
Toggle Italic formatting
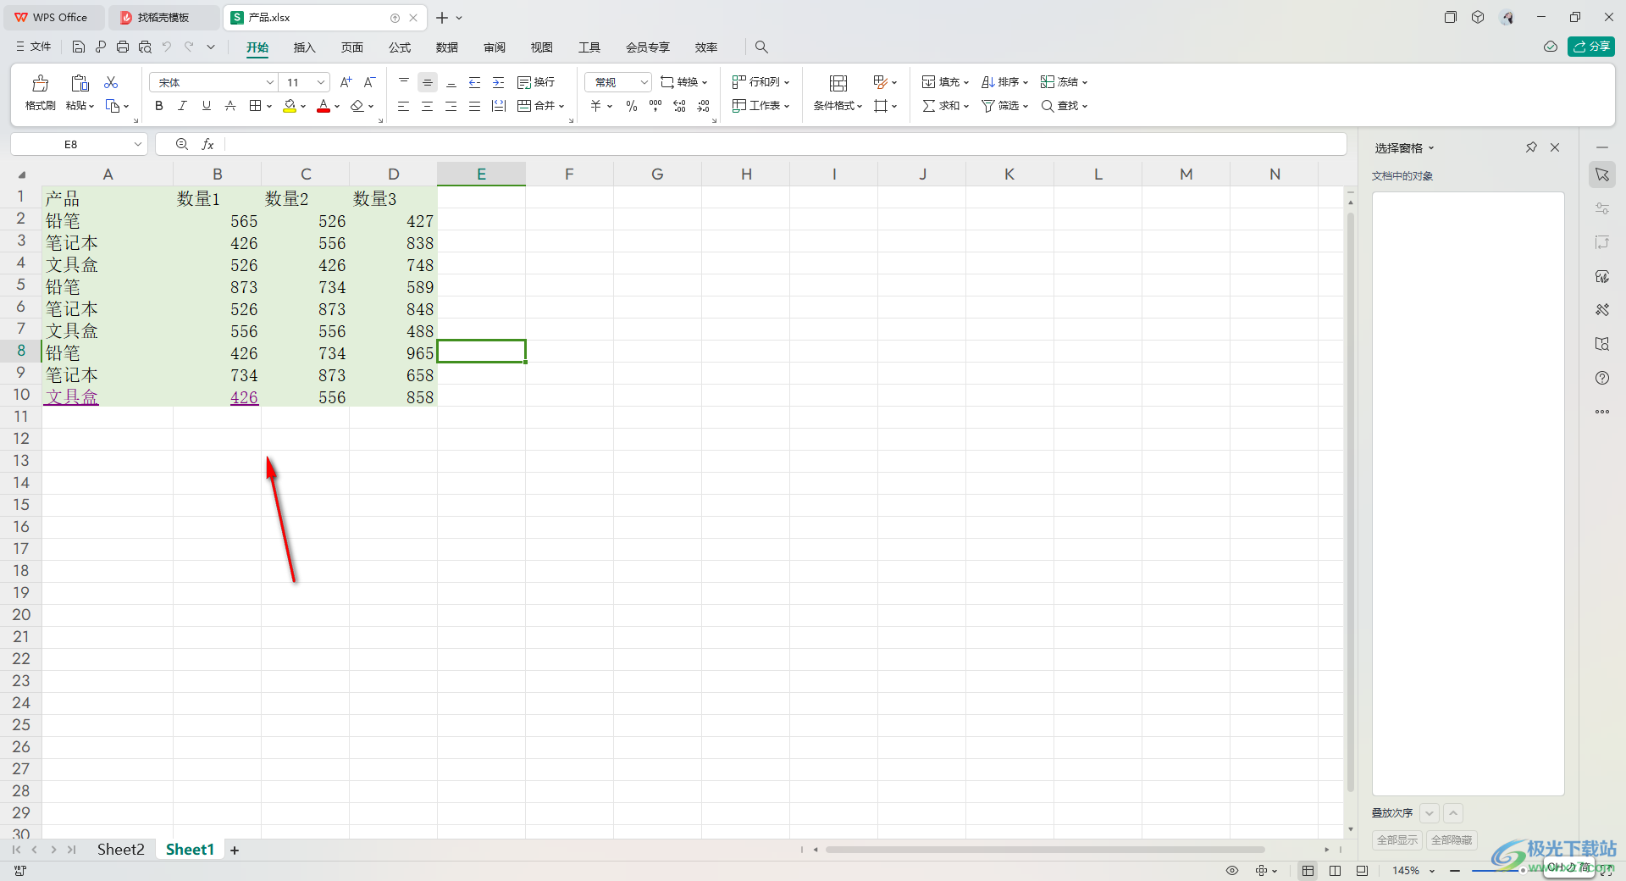click(x=182, y=106)
